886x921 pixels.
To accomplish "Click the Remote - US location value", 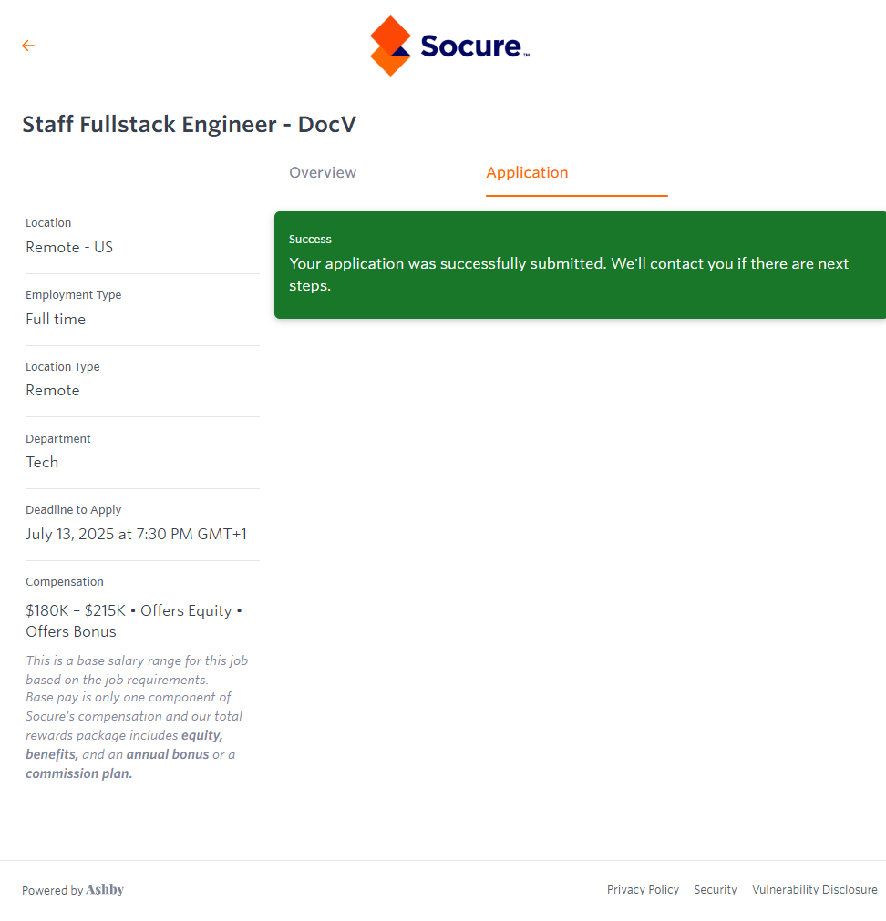I will (69, 248).
